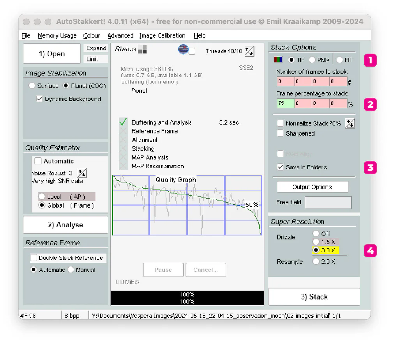Select Resample 2.0 X option
Screen dimensions: 399x349
tap(316, 261)
